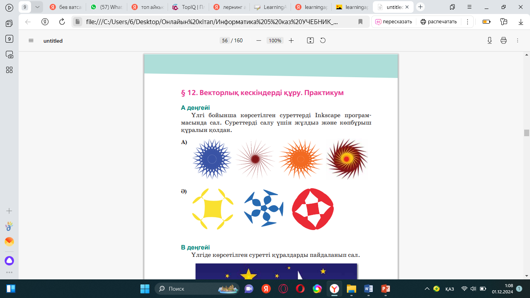
Task: Open the extensions icon next to battery saver
Action: coord(504,22)
